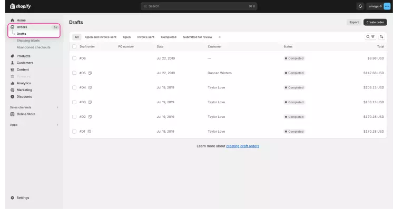Screen dimensions: 393x209
Task: Expand the Sales channels chevron
Action: coord(57,107)
